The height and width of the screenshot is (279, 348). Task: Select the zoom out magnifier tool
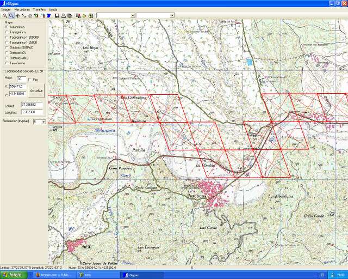[x=11, y=16]
